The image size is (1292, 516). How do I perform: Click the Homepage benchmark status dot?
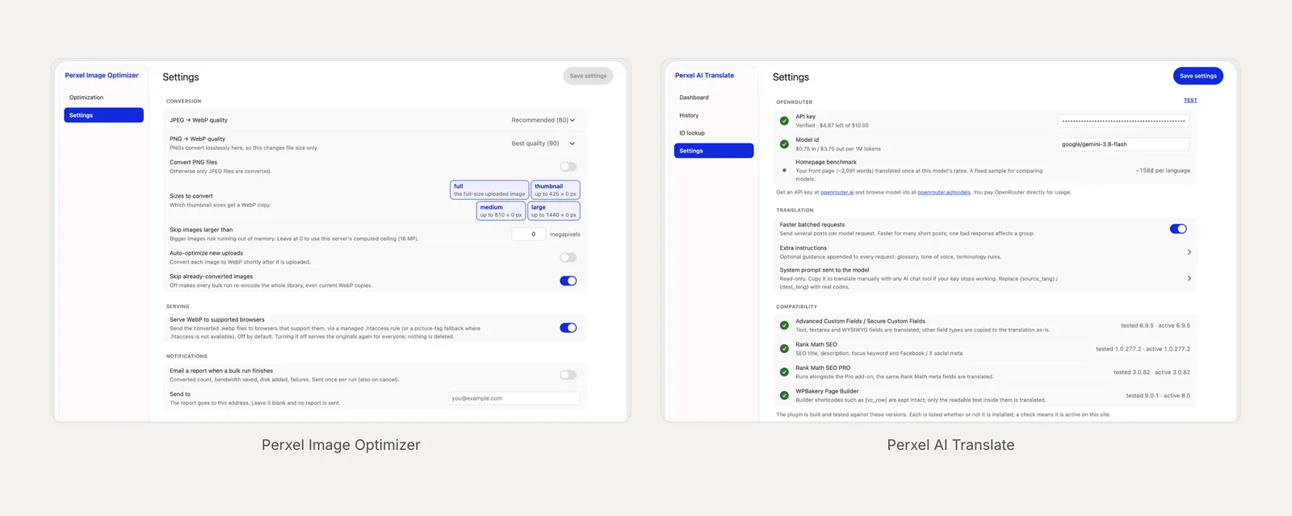coord(784,170)
